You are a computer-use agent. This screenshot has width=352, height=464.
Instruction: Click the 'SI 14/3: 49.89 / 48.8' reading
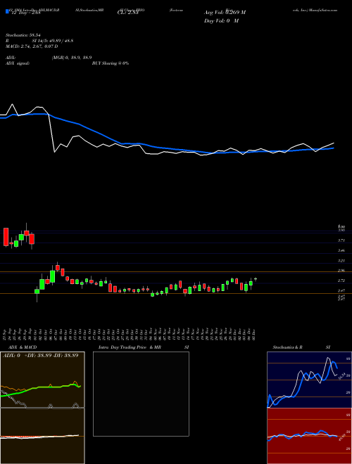53,41
